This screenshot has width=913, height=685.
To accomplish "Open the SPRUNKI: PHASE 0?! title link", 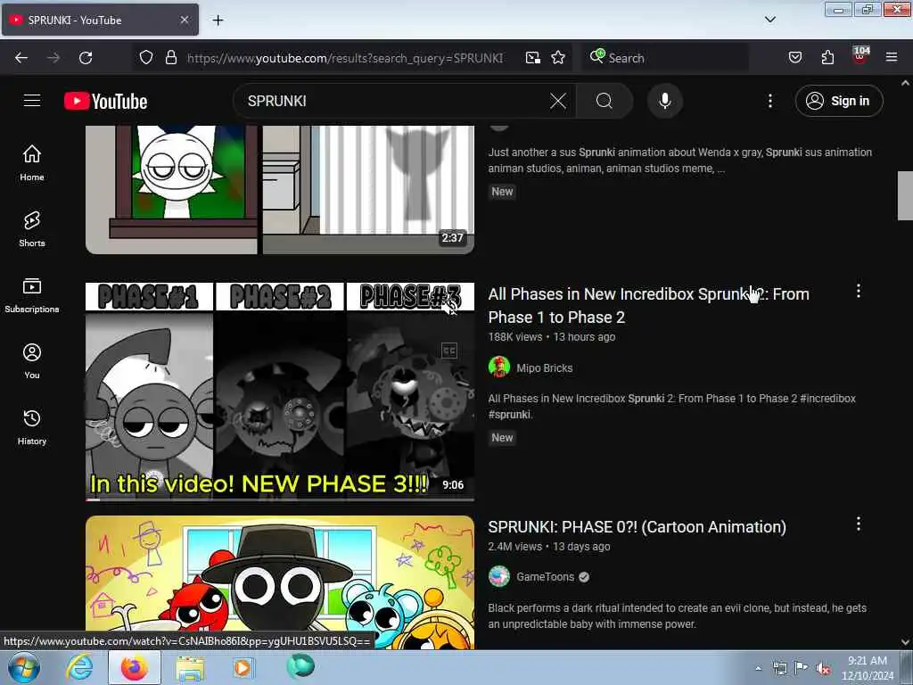I will point(637,526).
